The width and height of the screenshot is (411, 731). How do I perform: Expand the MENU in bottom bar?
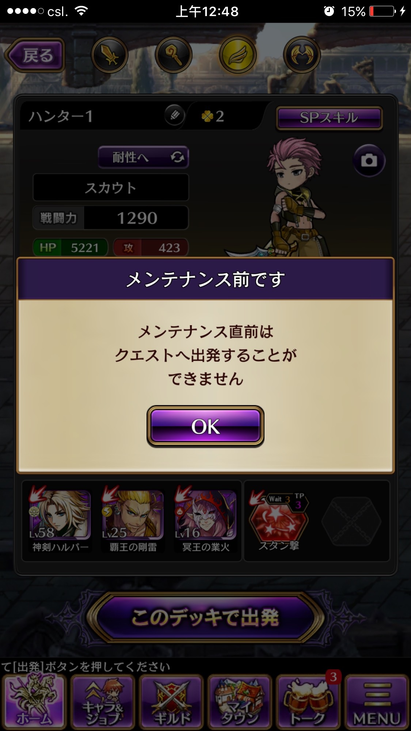point(377,702)
